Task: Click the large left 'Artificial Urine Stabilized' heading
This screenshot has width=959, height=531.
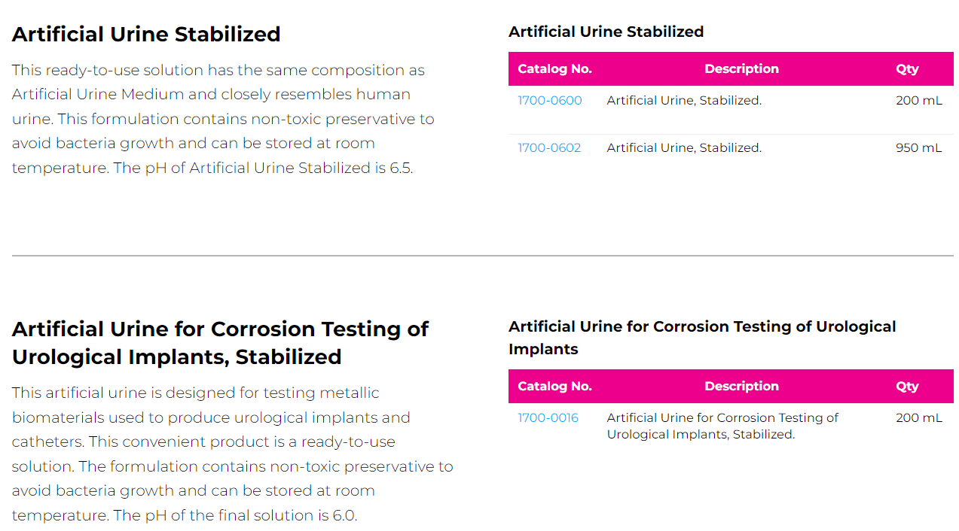Action: [146, 35]
